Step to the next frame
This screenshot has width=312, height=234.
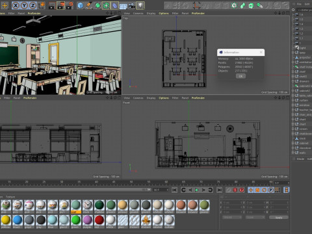pyautogui.click(x=203, y=190)
